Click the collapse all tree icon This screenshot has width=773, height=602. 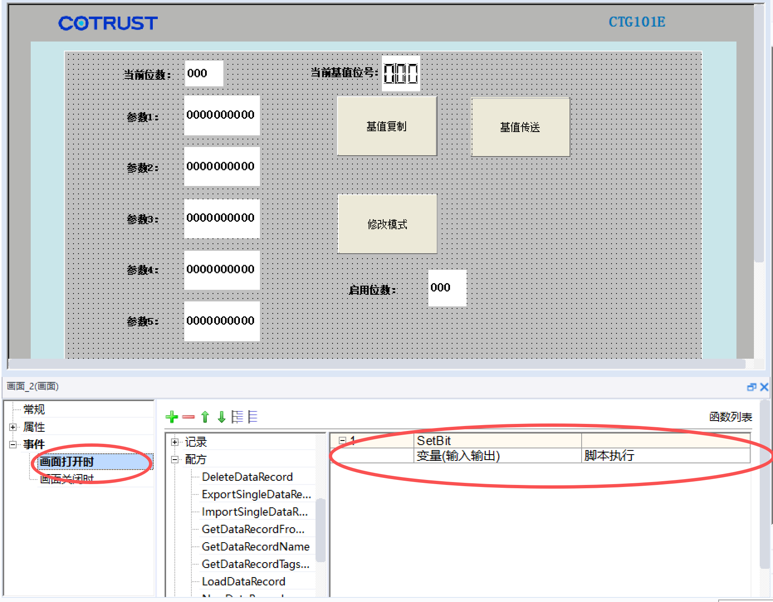pos(252,416)
